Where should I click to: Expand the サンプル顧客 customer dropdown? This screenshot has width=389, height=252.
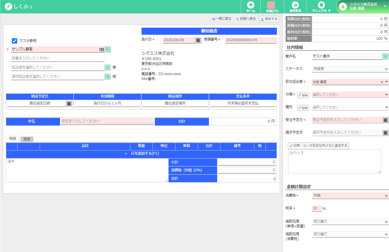[x=108, y=49]
